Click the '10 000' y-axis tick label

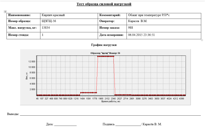[32, 67]
